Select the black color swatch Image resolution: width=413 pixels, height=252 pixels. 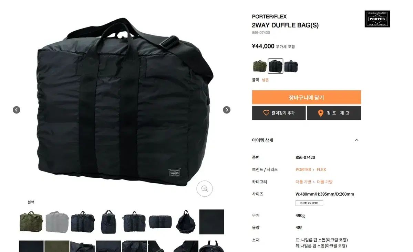276,66
